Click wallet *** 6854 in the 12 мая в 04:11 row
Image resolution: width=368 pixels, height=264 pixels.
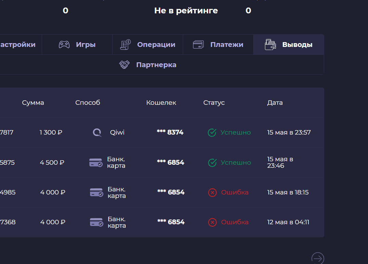pos(171,222)
